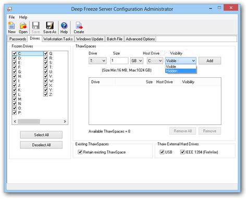This screenshot has width=247, height=199.
Task: Click the Save As floppy disk icon
Action: click(50, 28)
